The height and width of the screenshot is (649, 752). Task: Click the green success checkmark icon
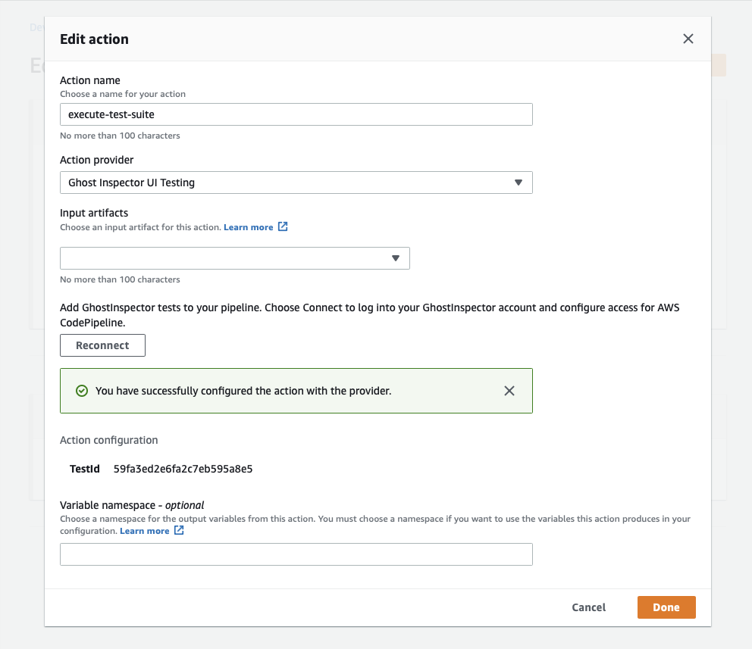click(x=82, y=391)
